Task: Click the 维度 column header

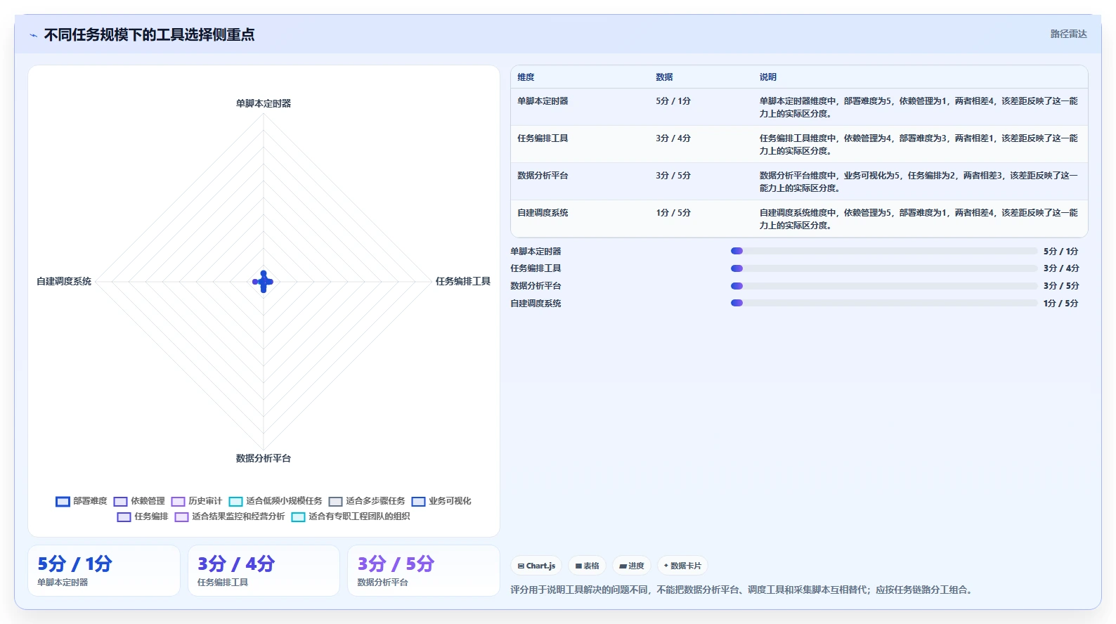Action: point(526,77)
